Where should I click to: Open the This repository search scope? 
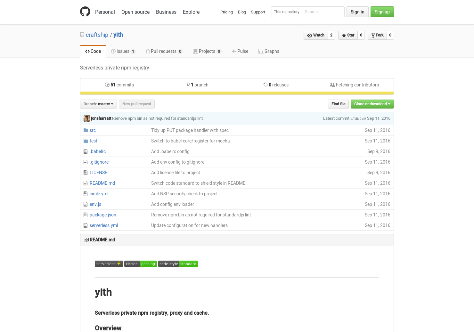[x=287, y=12]
